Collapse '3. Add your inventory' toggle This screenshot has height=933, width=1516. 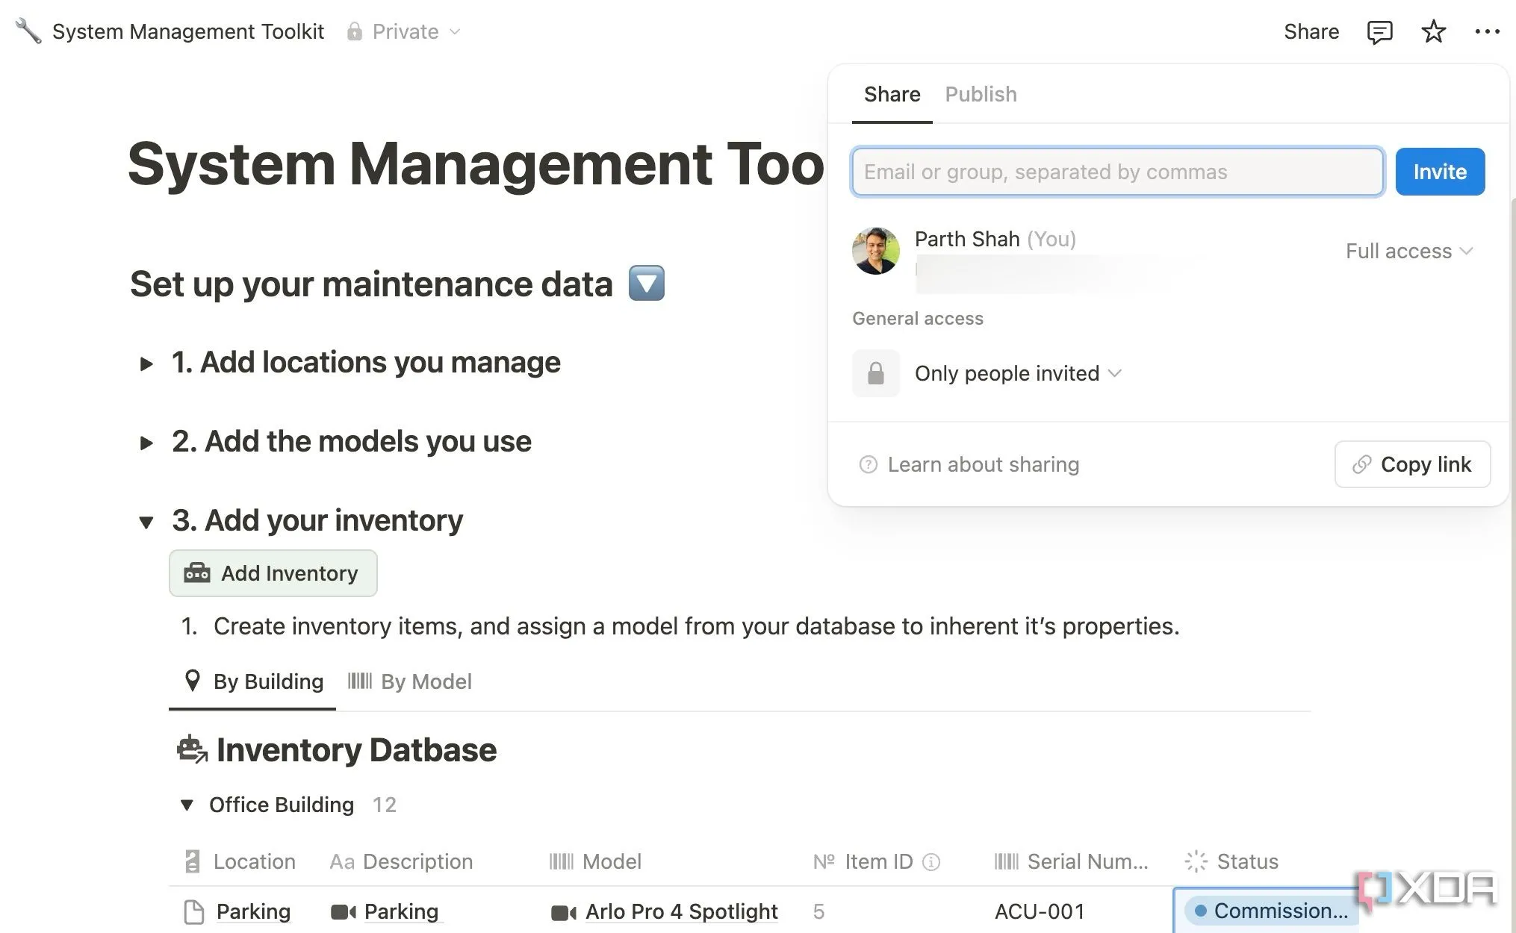click(x=146, y=522)
